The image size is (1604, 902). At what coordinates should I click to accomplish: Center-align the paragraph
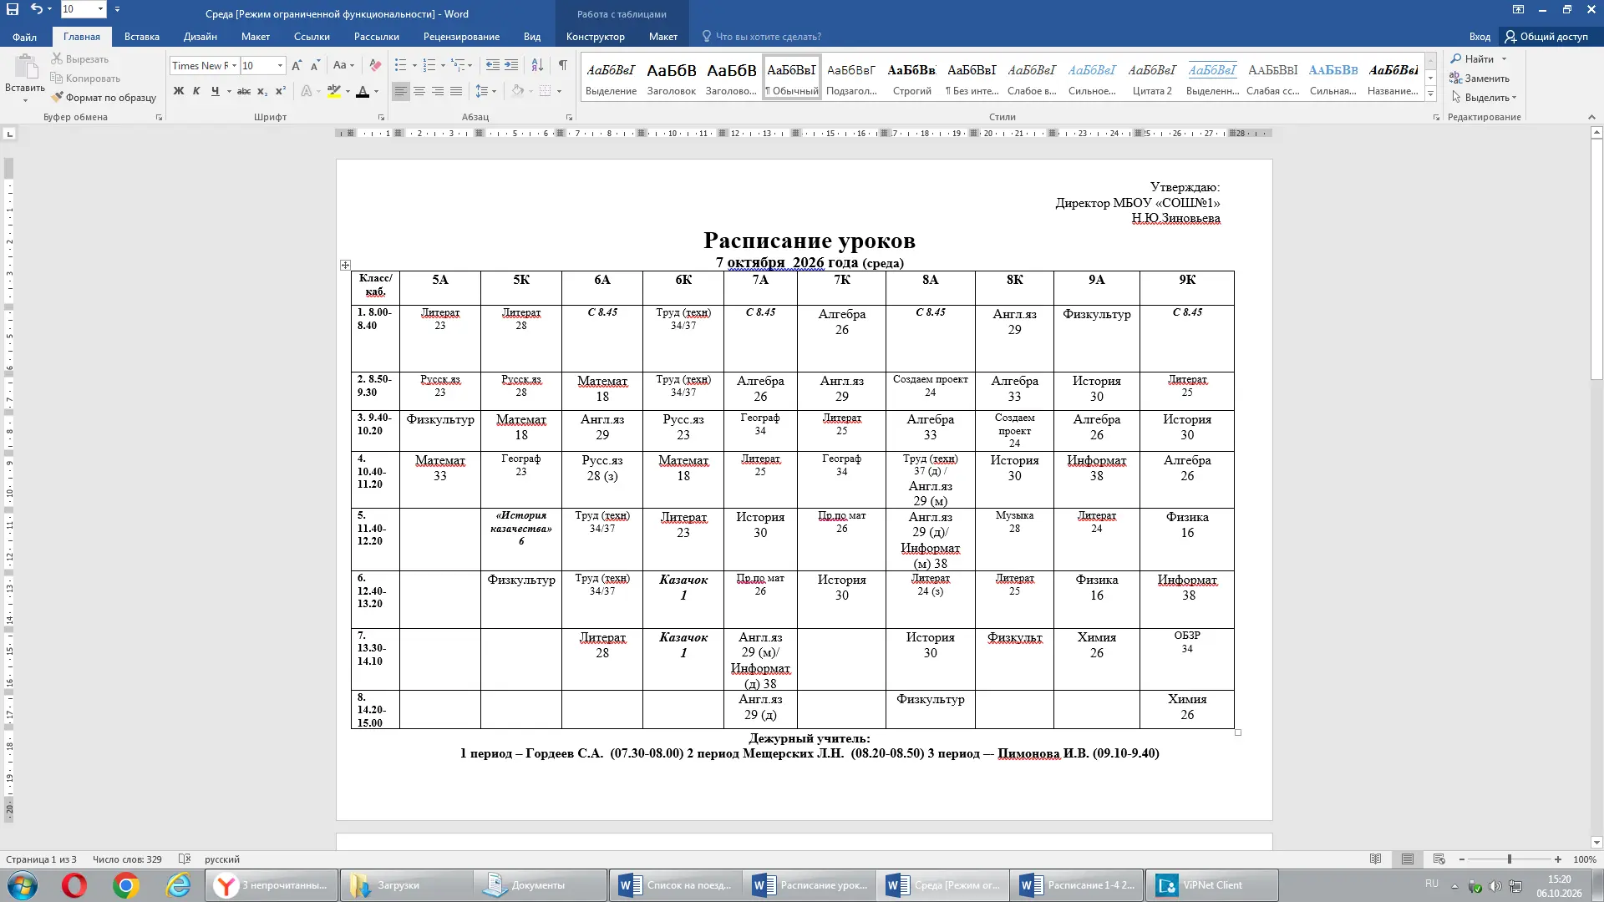pyautogui.click(x=419, y=91)
